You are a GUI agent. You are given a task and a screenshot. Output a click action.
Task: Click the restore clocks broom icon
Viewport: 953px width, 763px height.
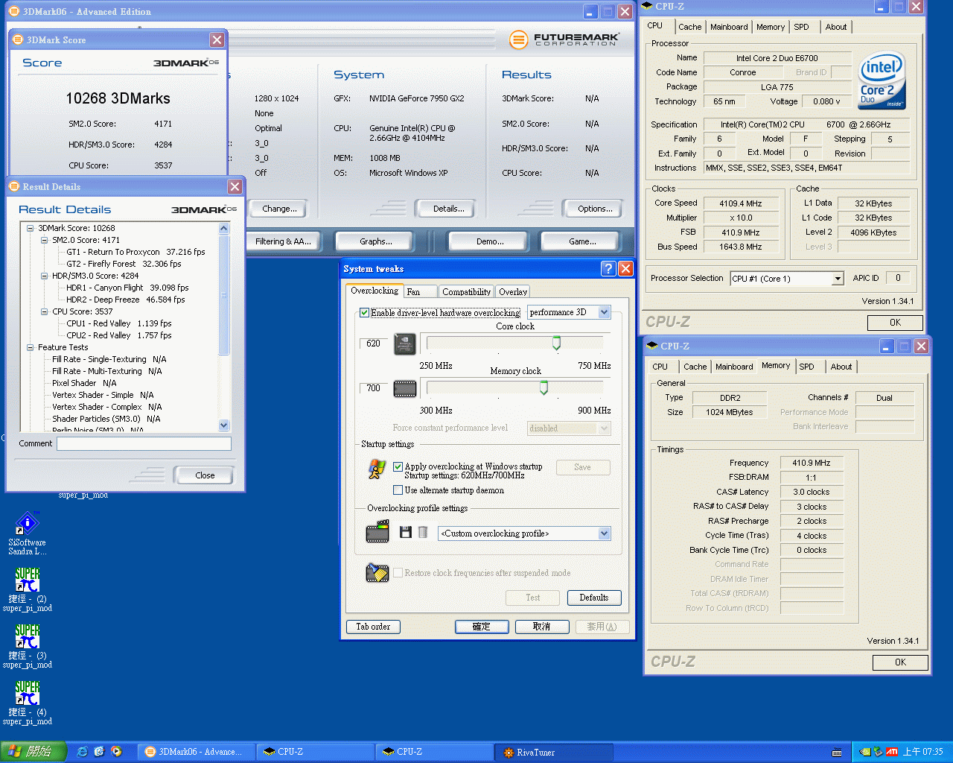tap(377, 572)
